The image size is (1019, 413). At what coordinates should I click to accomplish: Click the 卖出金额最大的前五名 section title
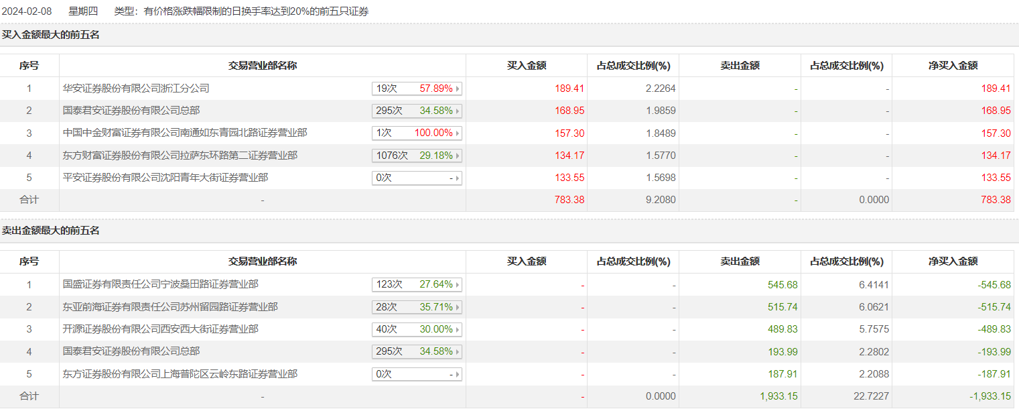point(51,231)
